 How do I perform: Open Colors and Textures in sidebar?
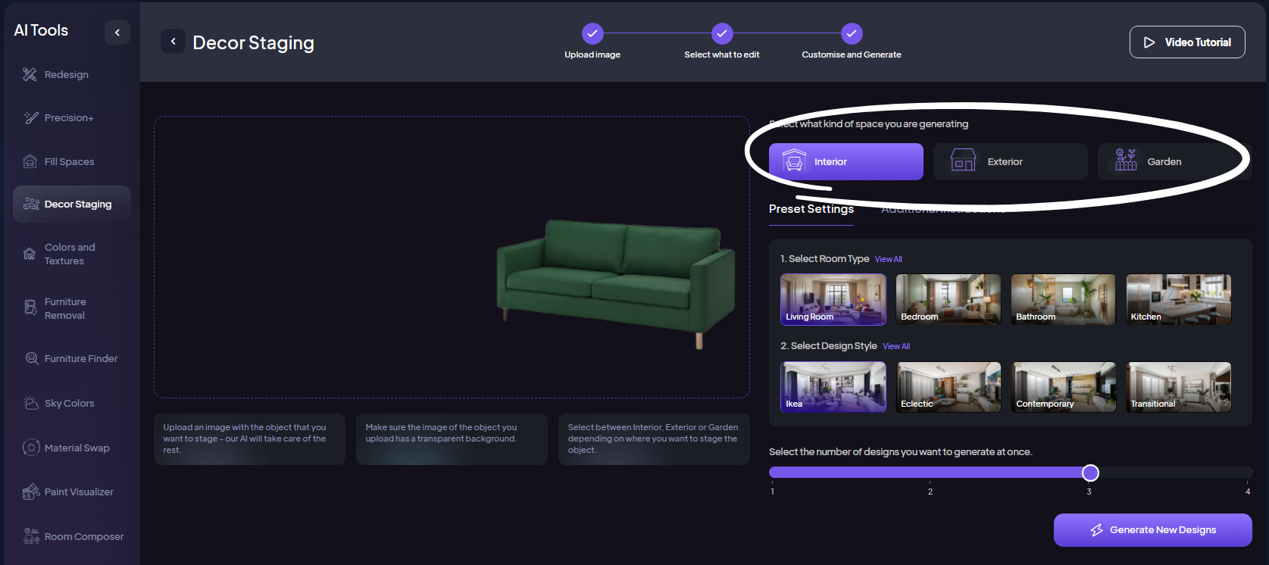[70, 254]
